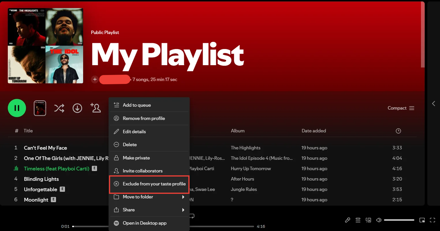This screenshot has width=440, height=231.
Task: Open the Jungle Rules album link
Action: click(244, 189)
